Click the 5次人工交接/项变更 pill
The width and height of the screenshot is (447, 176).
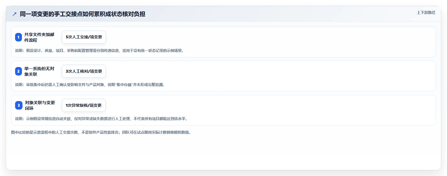[x=84, y=37]
